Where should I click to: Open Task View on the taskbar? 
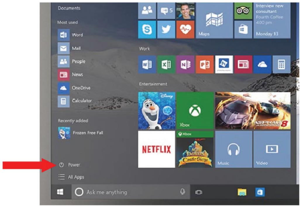click(199, 192)
